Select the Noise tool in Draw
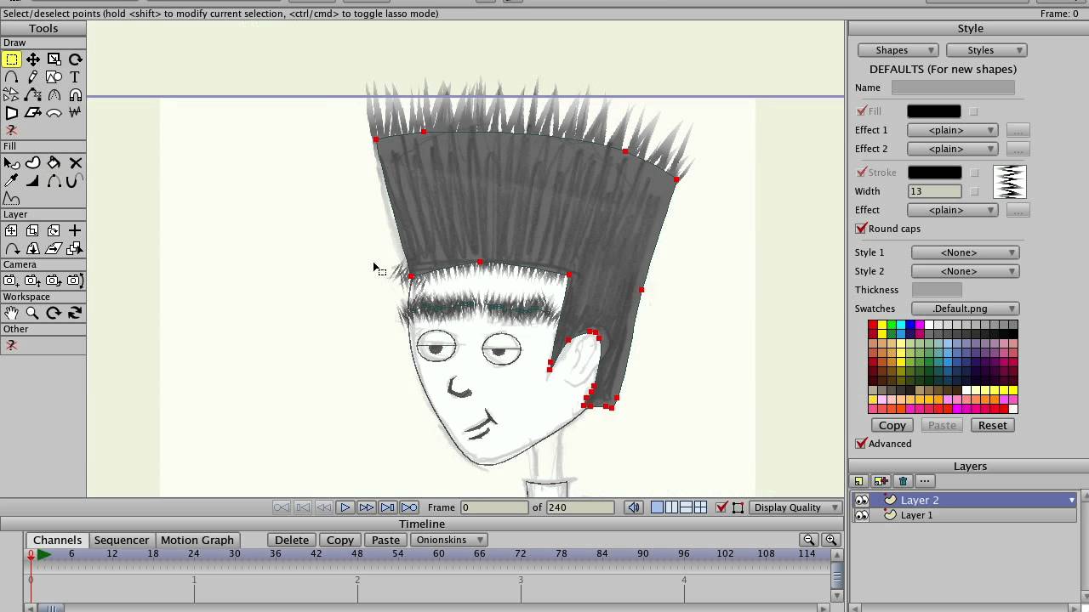This screenshot has height=612, width=1089. (x=75, y=112)
